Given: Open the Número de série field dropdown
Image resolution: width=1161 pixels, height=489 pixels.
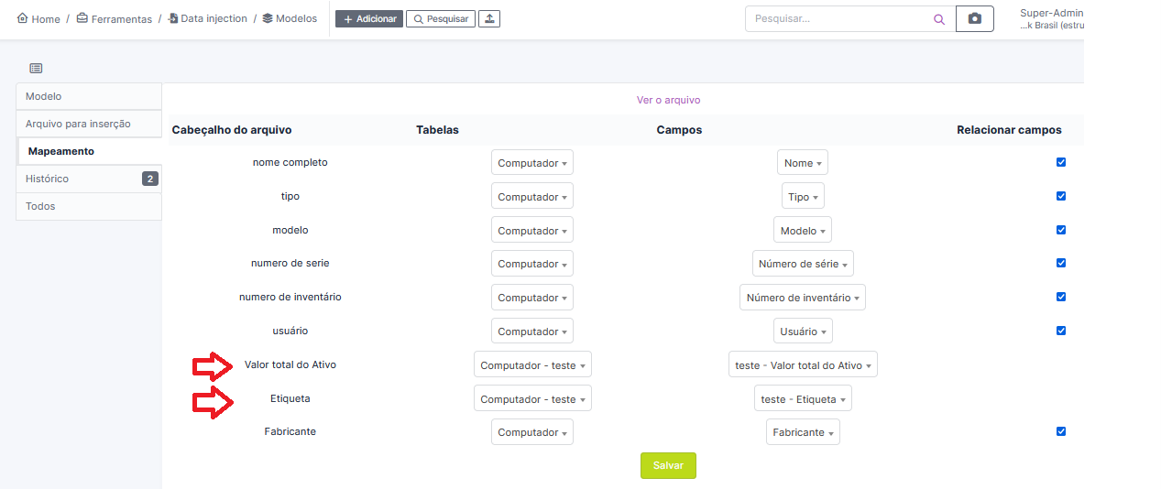Looking at the screenshot, I should point(803,264).
